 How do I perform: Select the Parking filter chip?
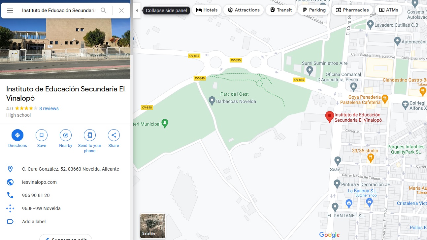click(x=314, y=10)
